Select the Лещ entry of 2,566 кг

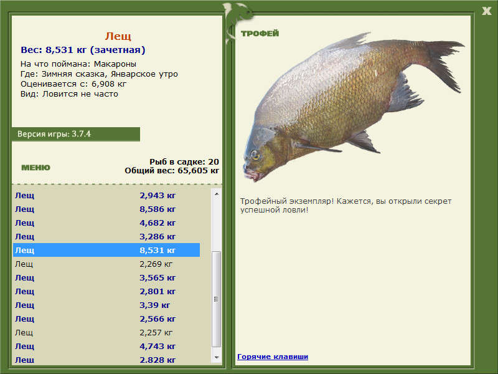tap(106, 319)
